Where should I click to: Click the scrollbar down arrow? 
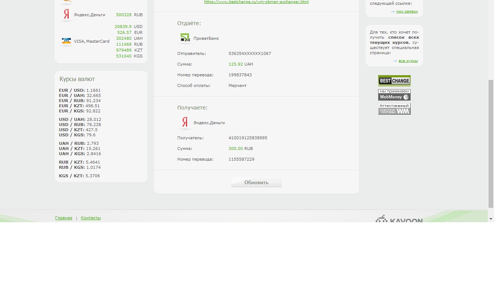[491, 219]
